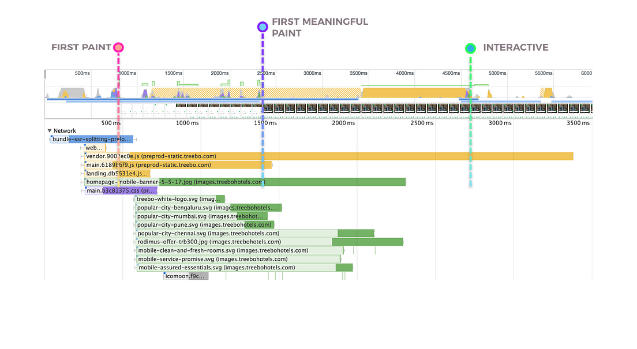Image resolution: width=637 pixels, height=349 pixels.
Task: Click the rodimus-offer-trb300.jpg request bar
Action: coord(231,242)
